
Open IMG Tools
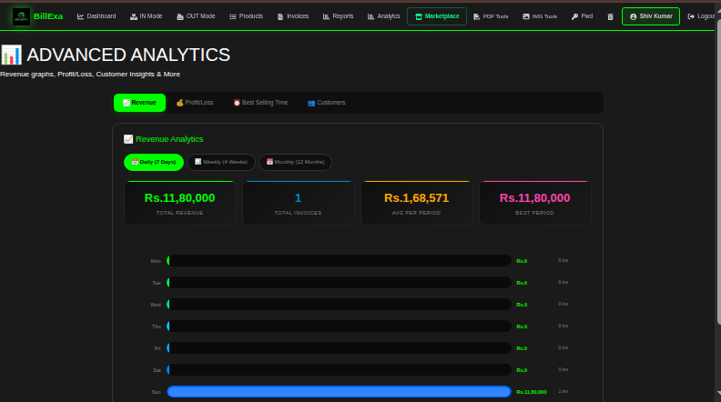pos(540,16)
